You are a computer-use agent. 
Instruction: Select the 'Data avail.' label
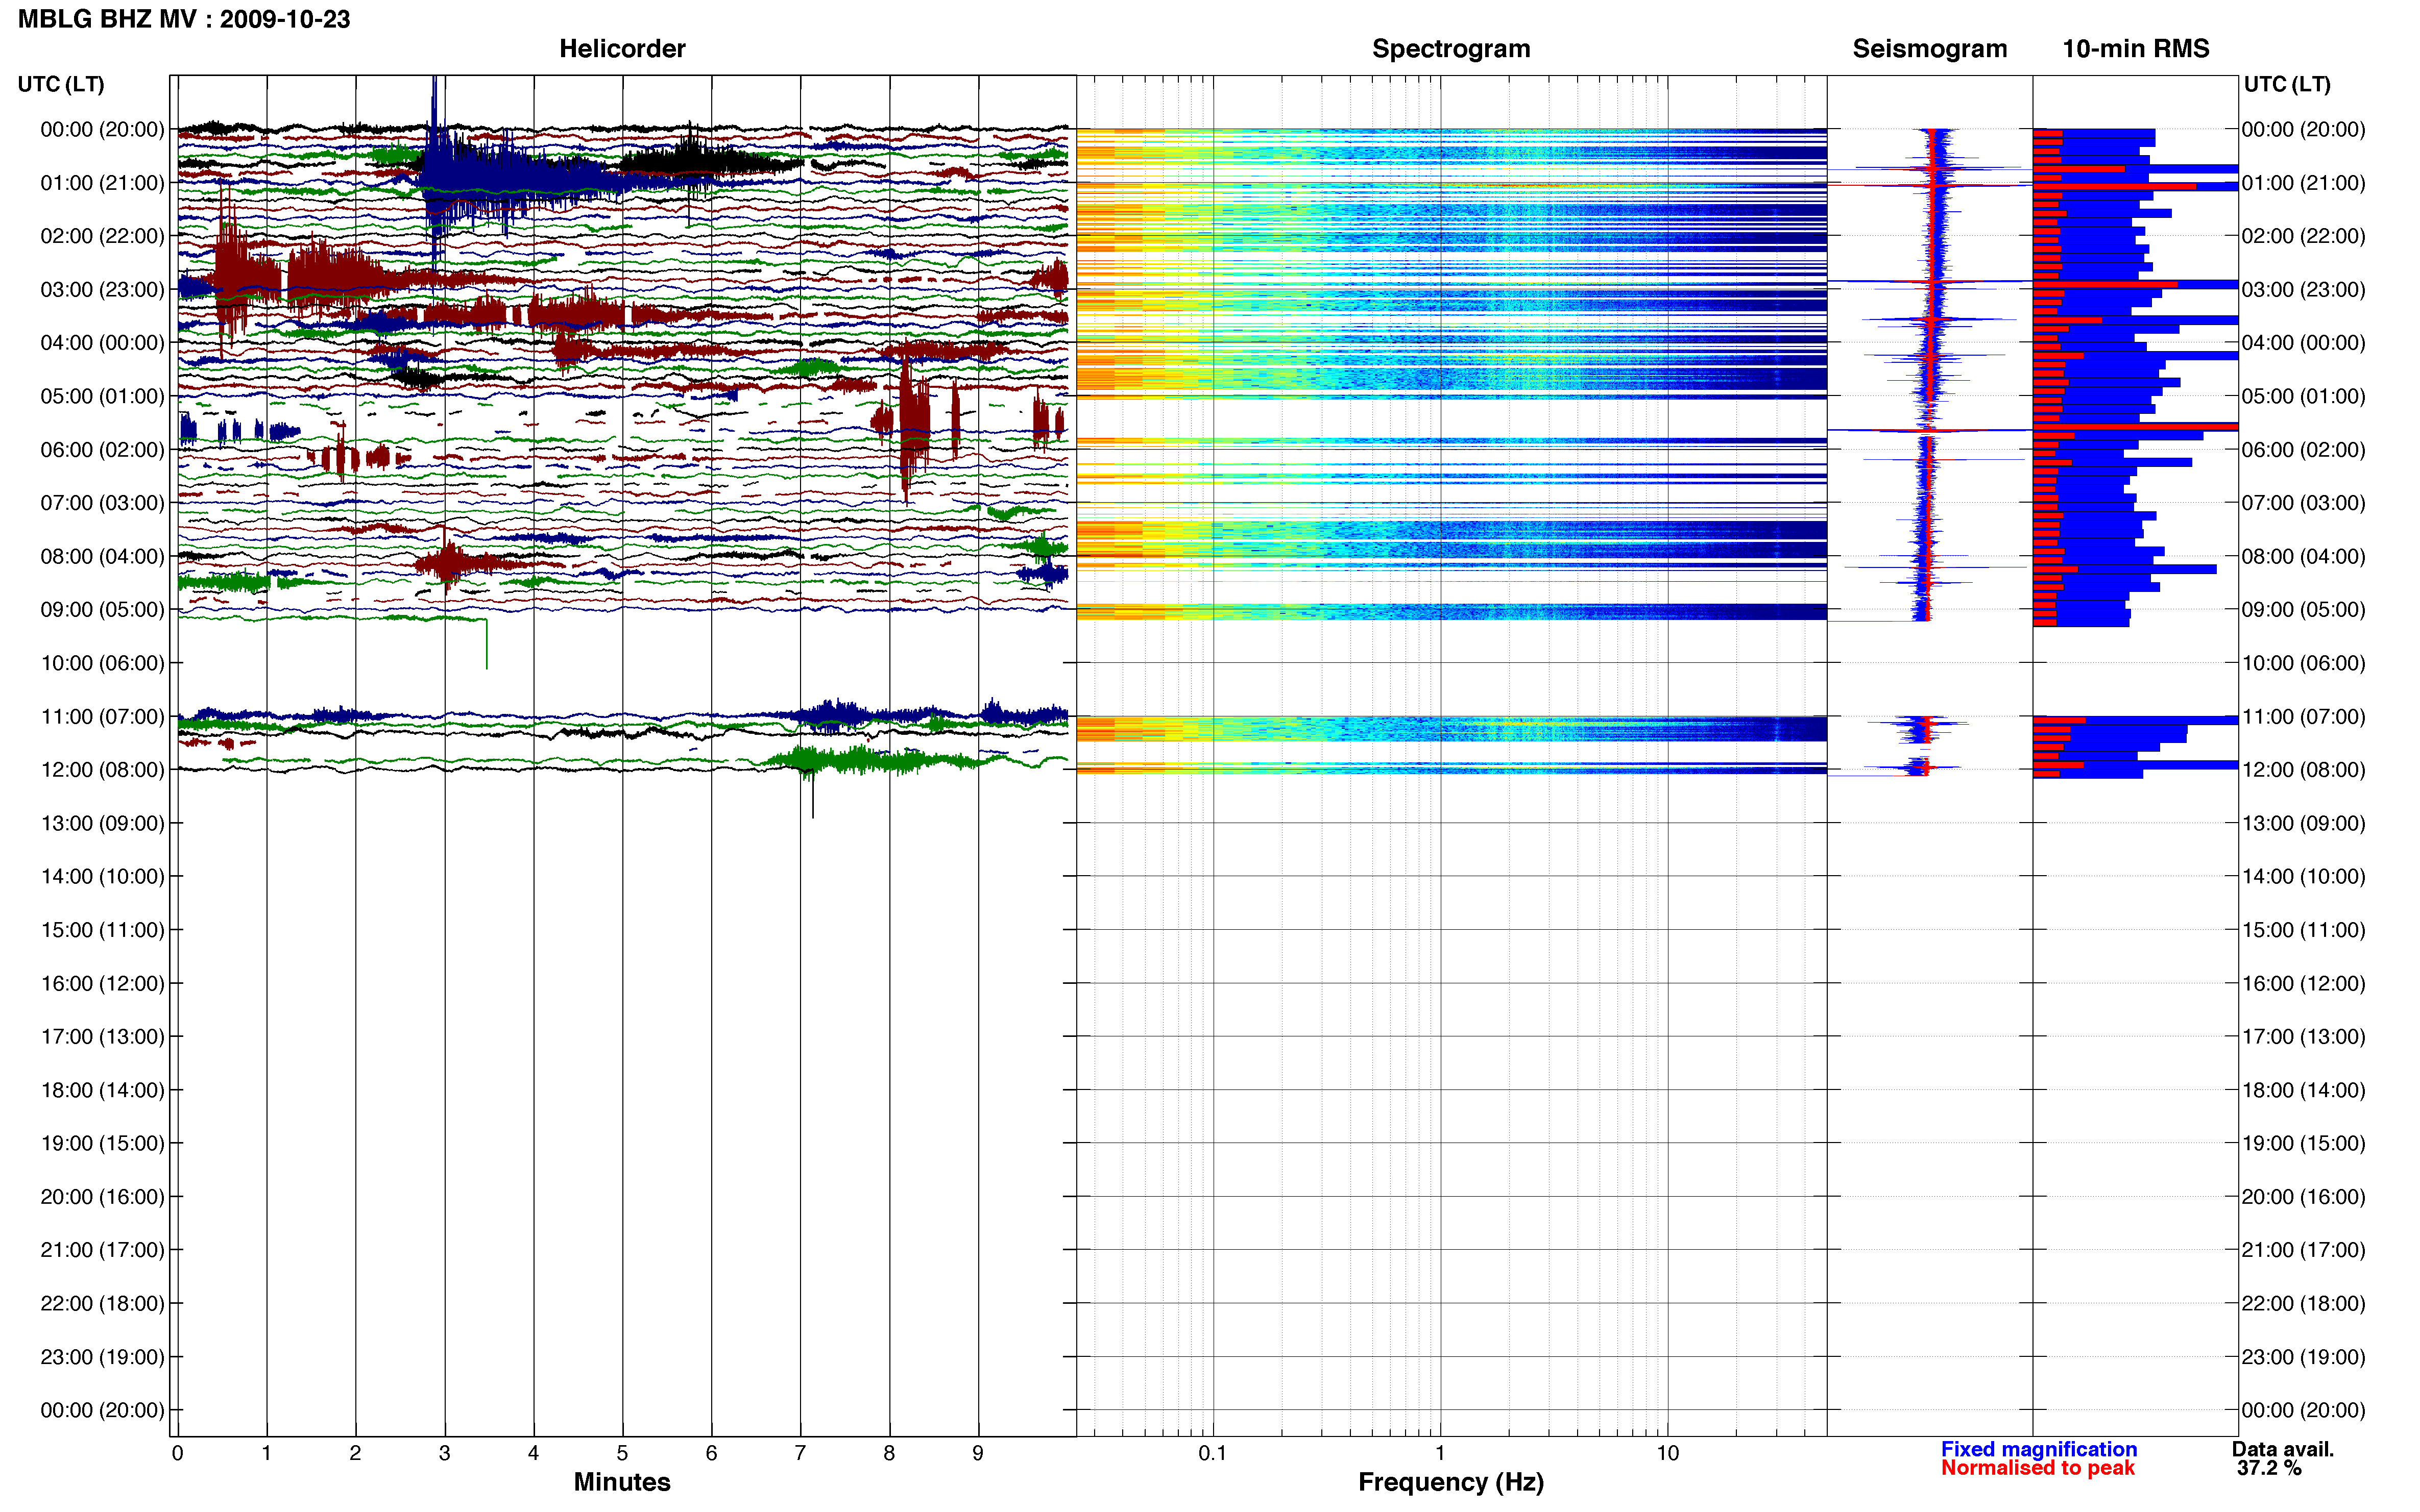[x=2283, y=1449]
